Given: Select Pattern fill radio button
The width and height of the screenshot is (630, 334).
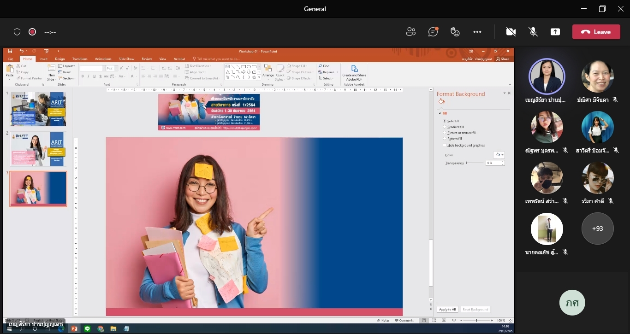Looking at the screenshot, I should click(445, 139).
